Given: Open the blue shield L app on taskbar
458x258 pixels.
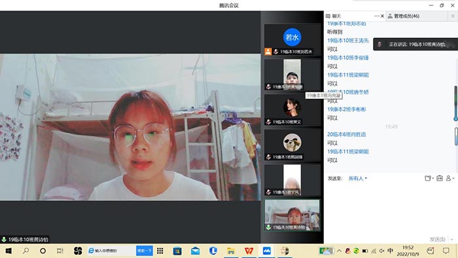Looking at the screenshot, I should 213,251.
